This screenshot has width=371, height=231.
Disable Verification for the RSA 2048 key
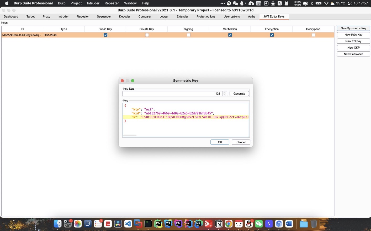tap(230, 35)
